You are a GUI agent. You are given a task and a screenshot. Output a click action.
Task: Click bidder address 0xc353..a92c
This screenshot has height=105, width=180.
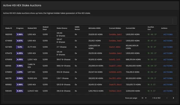point(115,78)
